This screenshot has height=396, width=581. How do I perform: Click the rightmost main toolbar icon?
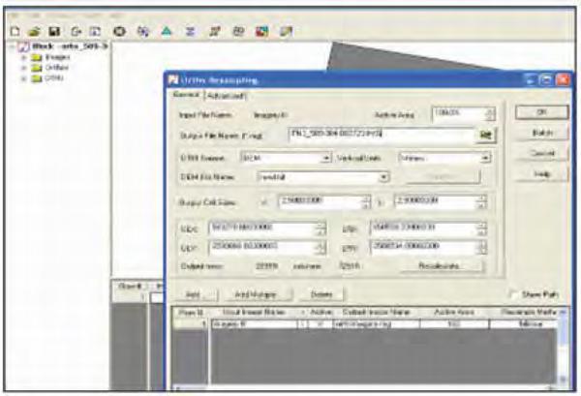tap(286, 31)
